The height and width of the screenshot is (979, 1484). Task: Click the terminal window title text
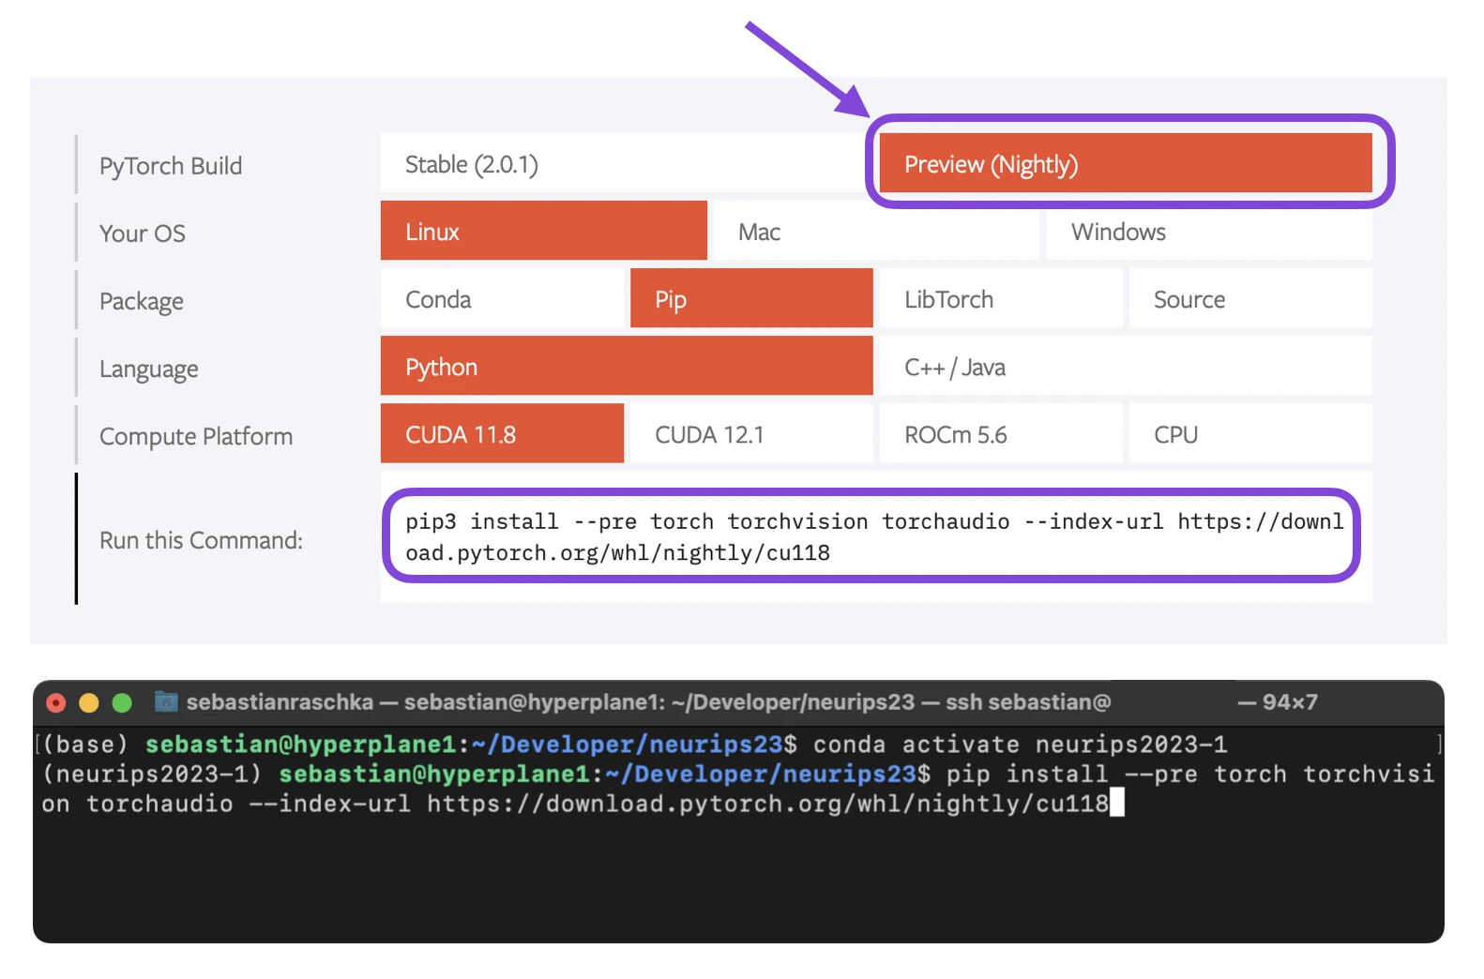point(648,702)
